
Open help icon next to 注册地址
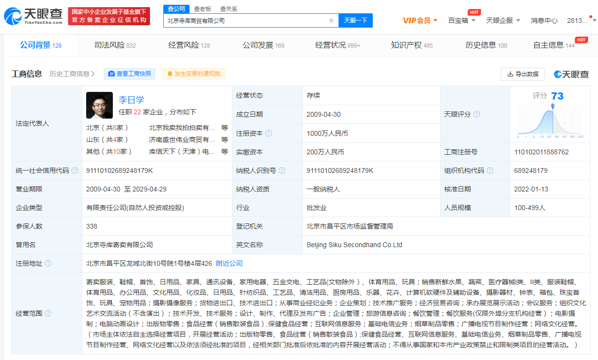(48, 263)
